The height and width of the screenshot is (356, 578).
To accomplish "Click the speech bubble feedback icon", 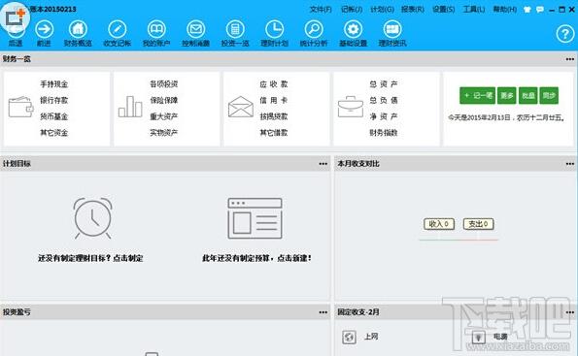I will point(540,10).
